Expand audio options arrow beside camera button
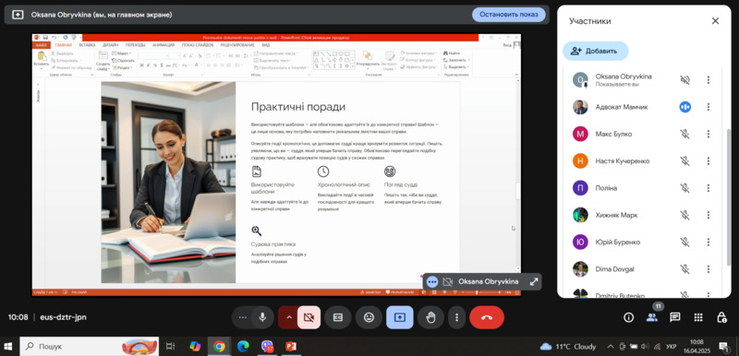The height and width of the screenshot is (356, 739). click(289, 317)
